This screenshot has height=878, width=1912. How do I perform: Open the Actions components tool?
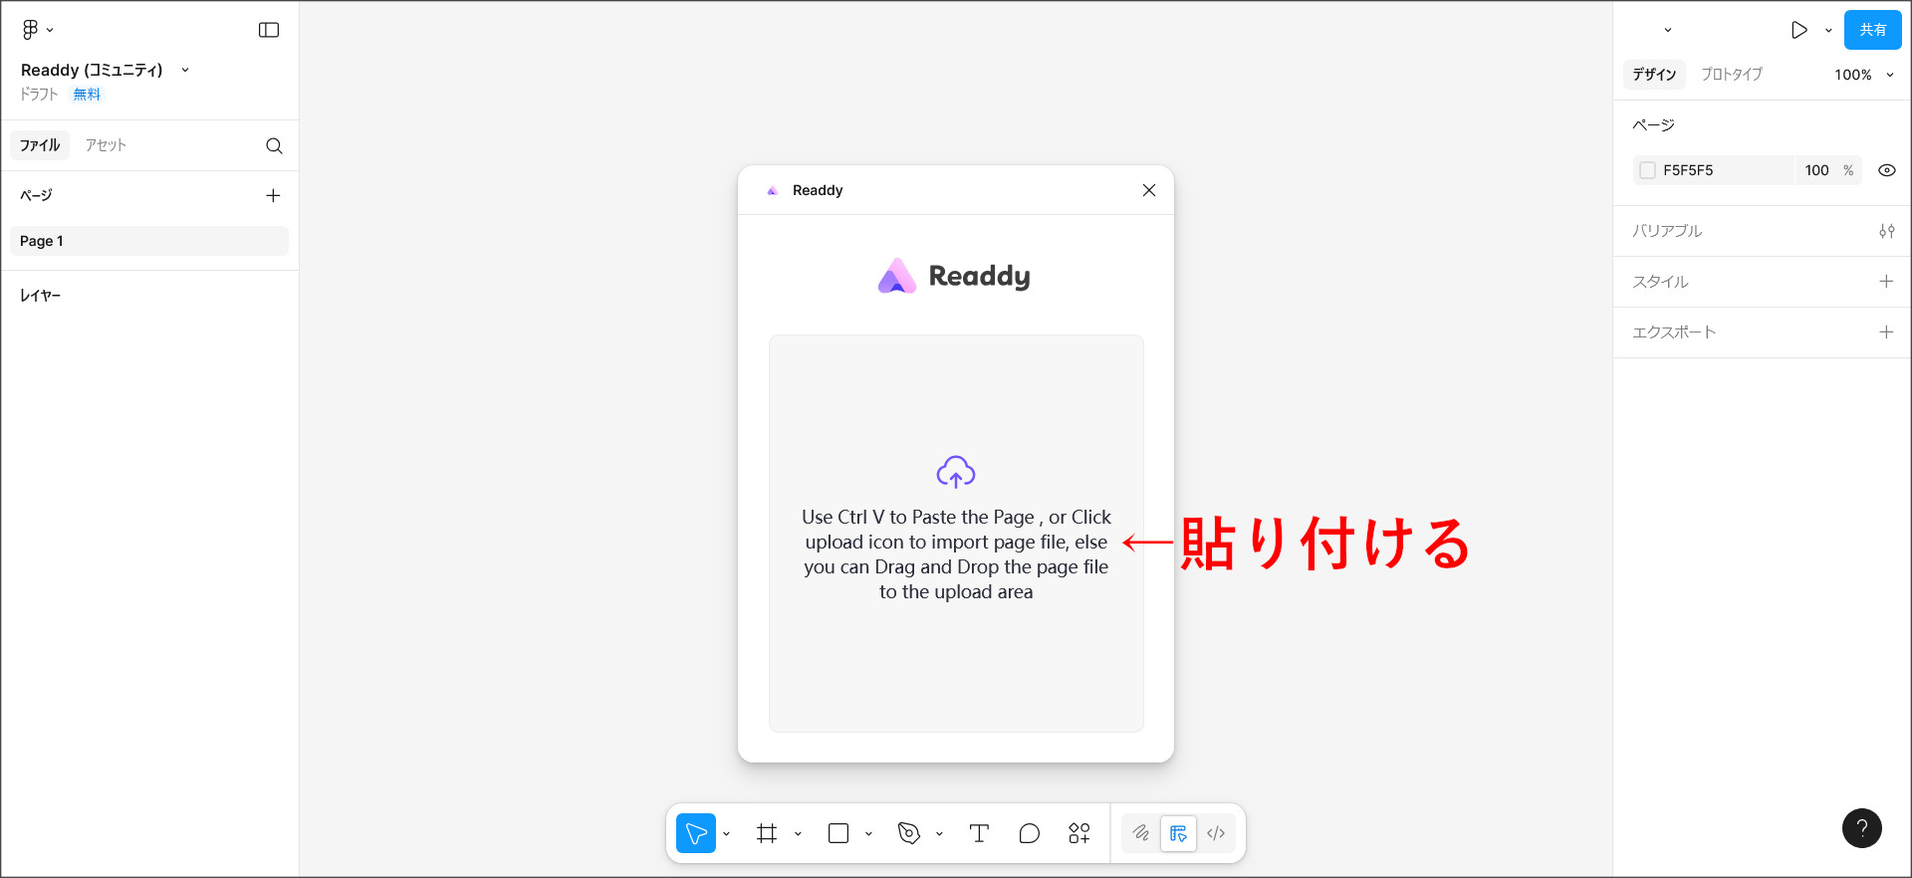(x=1079, y=833)
